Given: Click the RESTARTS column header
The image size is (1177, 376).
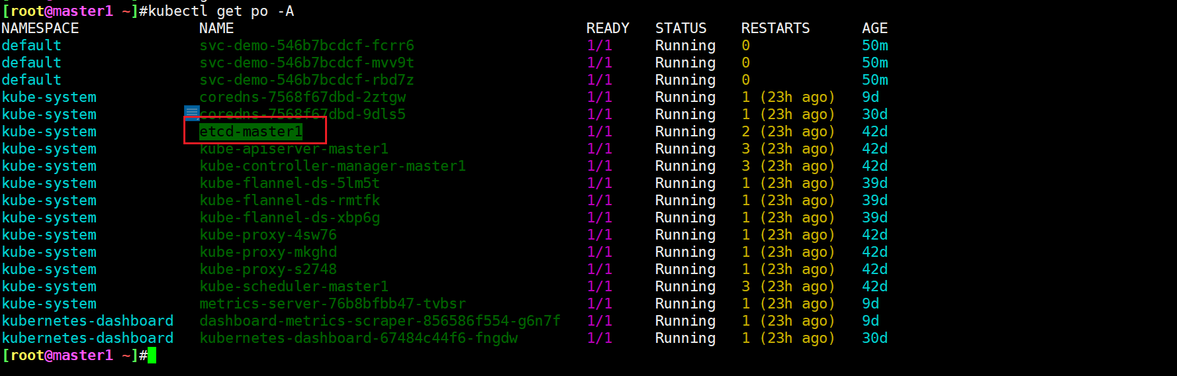Looking at the screenshot, I should (x=775, y=28).
